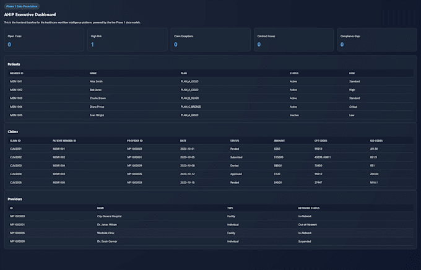Image resolution: width=421 pixels, height=270 pixels.
Task: Click the PATIENT MEMBER ID column header
Action: 64,141
